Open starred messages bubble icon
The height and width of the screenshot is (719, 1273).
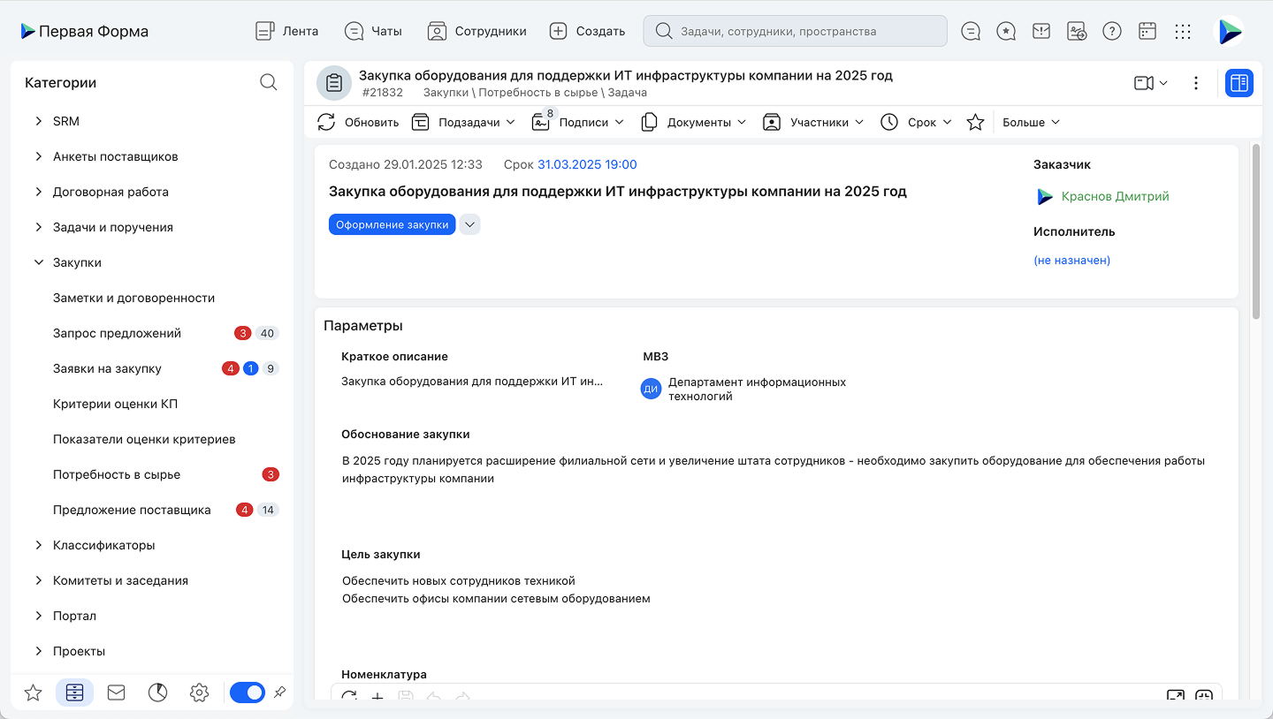tap(1006, 31)
